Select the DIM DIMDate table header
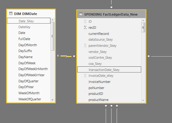Image resolution: width=172 pixels, height=123 pixels. (x=31, y=14)
